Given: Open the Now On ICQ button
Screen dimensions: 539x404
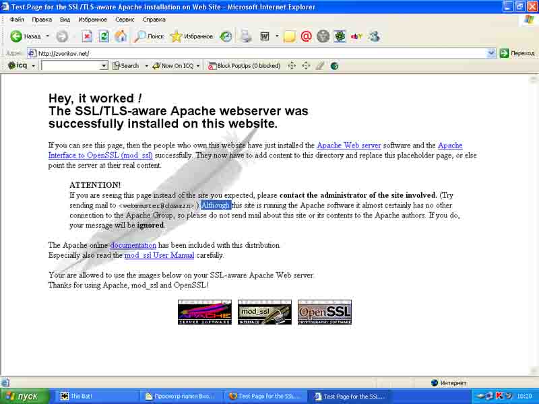Looking at the screenshot, I should 173,65.
